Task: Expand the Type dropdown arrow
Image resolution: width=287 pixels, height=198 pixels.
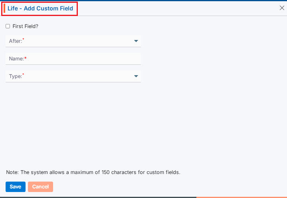Action: click(x=136, y=76)
